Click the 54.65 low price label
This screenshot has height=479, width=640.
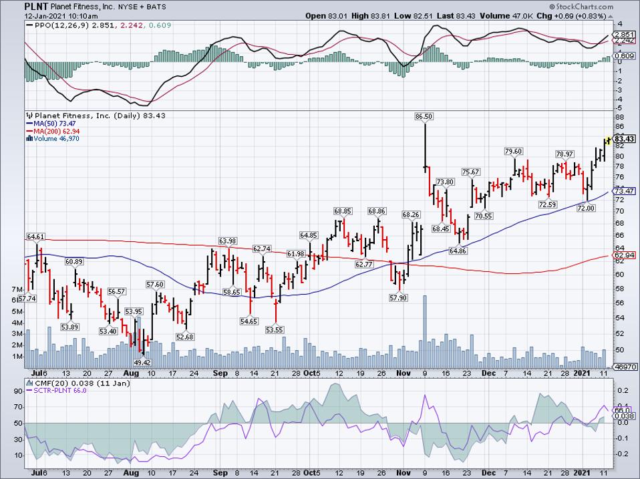[x=249, y=321]
